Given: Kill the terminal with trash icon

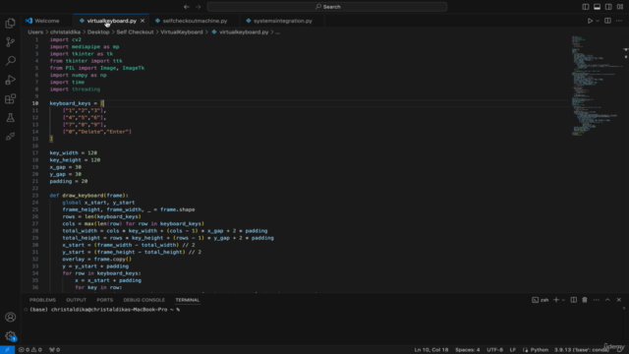Looking at the screenshot, I should coord(585,300).
